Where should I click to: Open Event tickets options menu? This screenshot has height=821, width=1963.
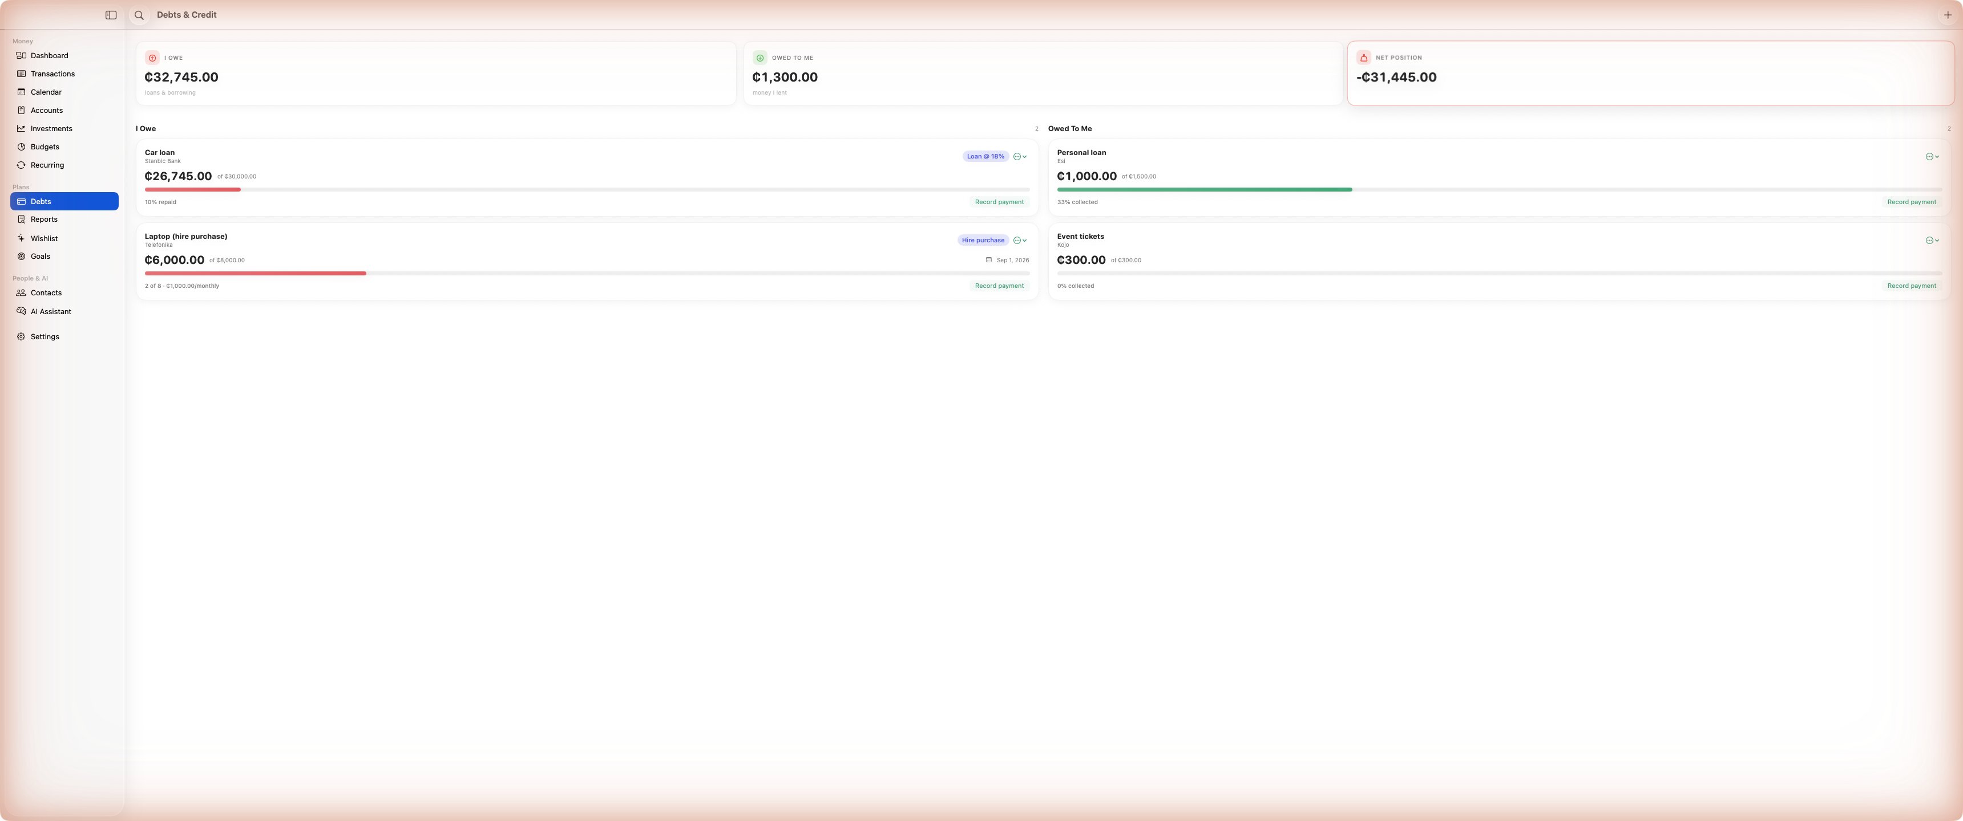[x=1933, y=241]
